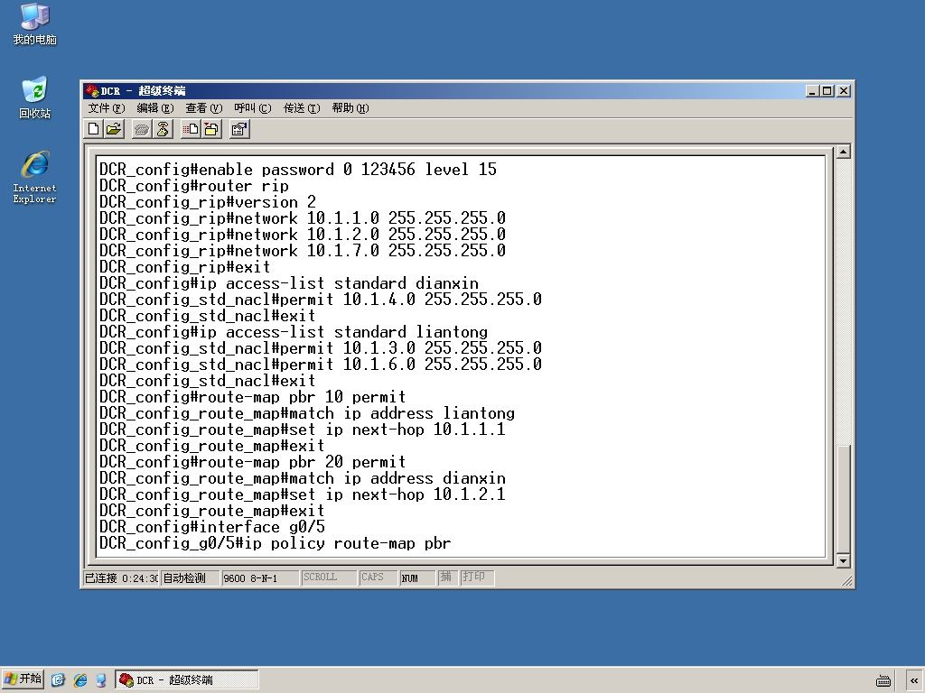
Task: Click the first quick launch icon beside Start
Action: click(x=58, y=680)
